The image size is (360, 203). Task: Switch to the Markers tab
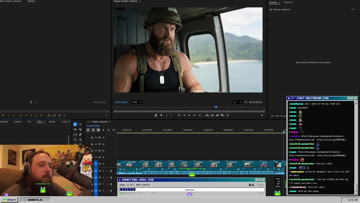[x=52, y=122]
